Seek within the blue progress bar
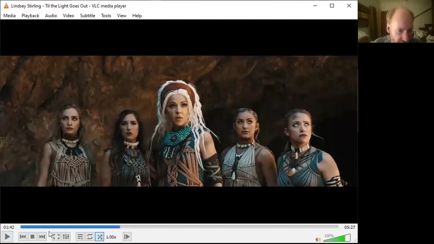Image resolution: width=434 pixels, height=244 pixels. (179, 227)
